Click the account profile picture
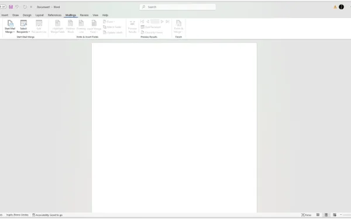351x219 pixels. tap(341, 7)
